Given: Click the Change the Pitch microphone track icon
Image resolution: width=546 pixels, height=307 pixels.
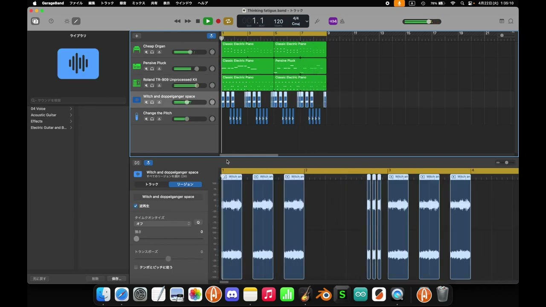Looking at the screenshot, I should [x=136, y=116].
